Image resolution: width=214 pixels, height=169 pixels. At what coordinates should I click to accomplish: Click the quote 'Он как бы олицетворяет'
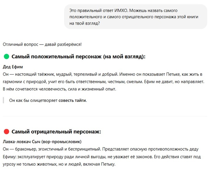coord(33,101)
